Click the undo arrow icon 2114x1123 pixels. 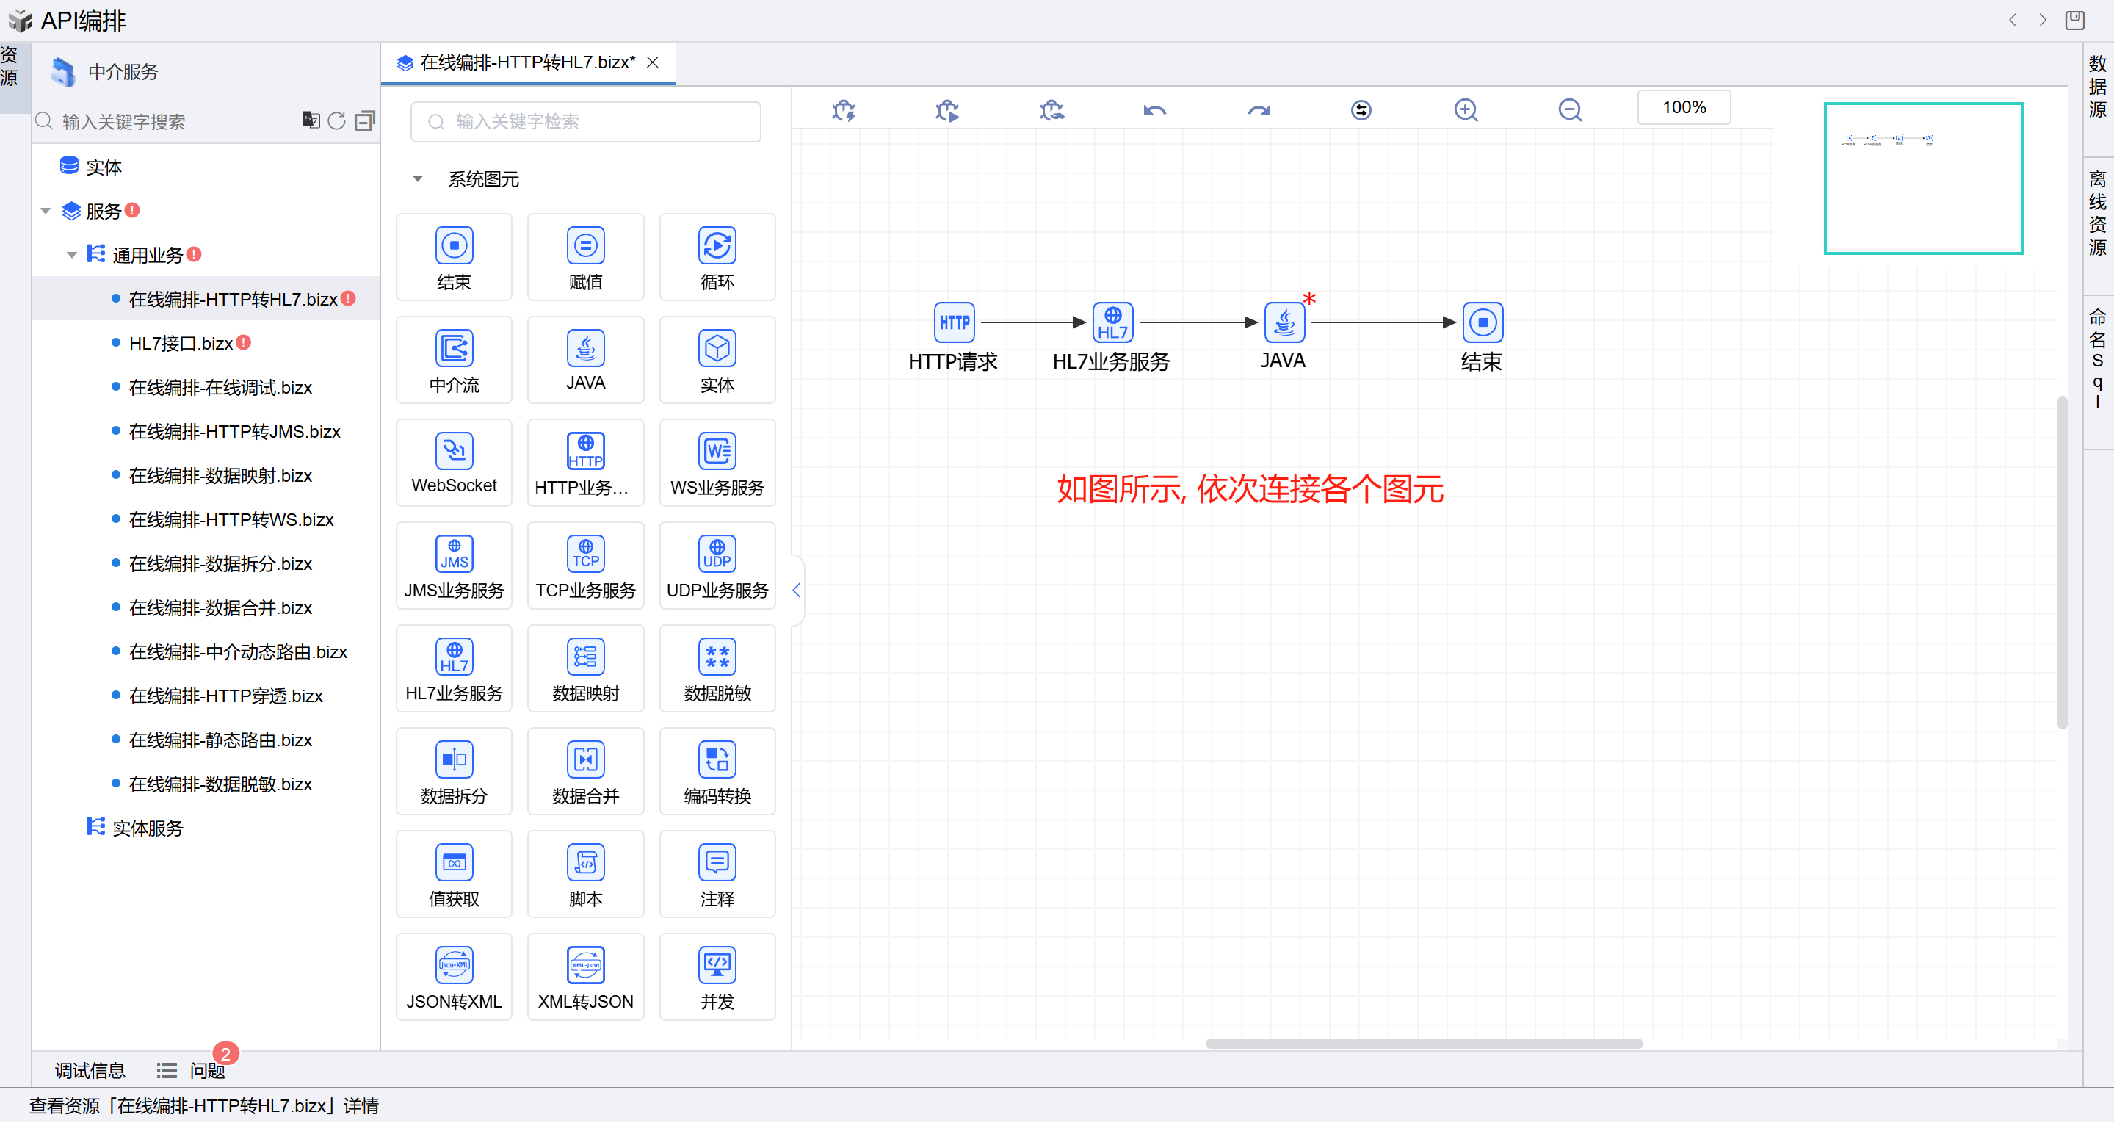1154,109
